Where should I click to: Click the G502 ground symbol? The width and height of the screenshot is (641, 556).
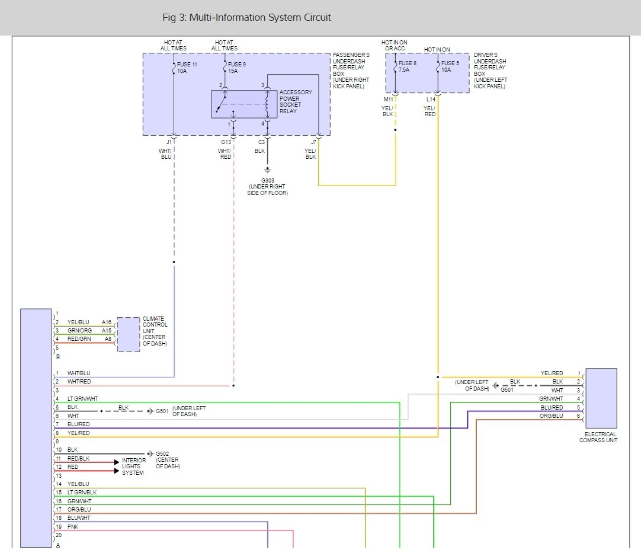pyautogui.click(x=150, y=453)
